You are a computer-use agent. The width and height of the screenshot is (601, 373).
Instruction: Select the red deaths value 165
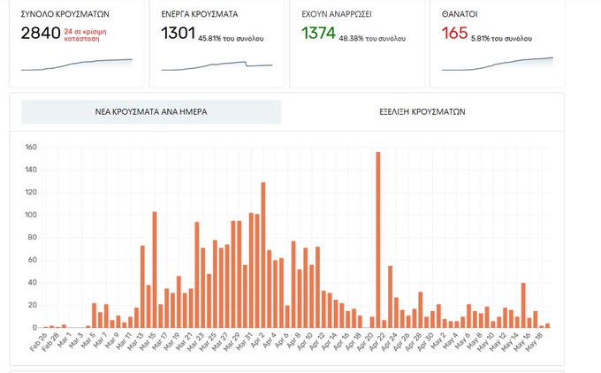(454, 34)
